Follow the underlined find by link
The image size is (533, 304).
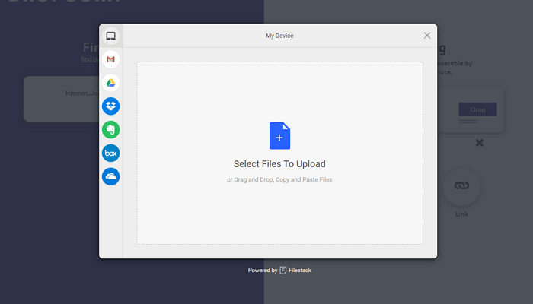click(x=90, y=59)
